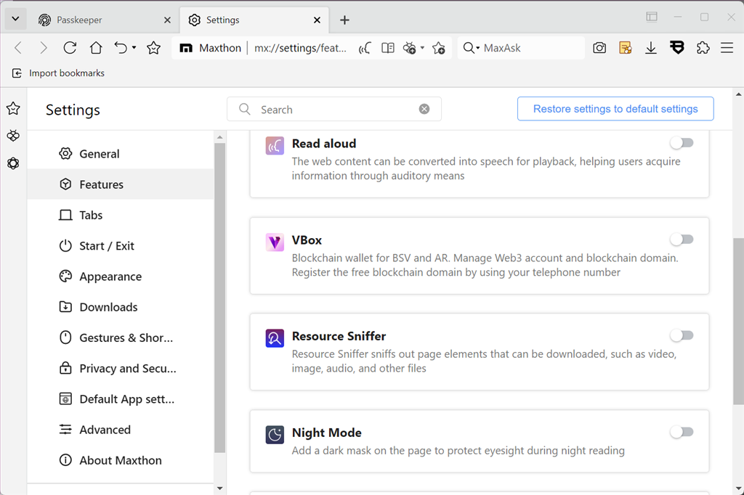Screen dimensions: 744x495
Task: Open Start / Exit settings
Action: [121, 245]
